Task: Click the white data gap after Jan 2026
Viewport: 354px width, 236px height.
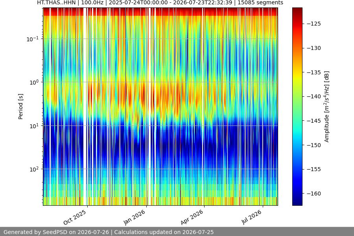Action: (x=149, y=107)
